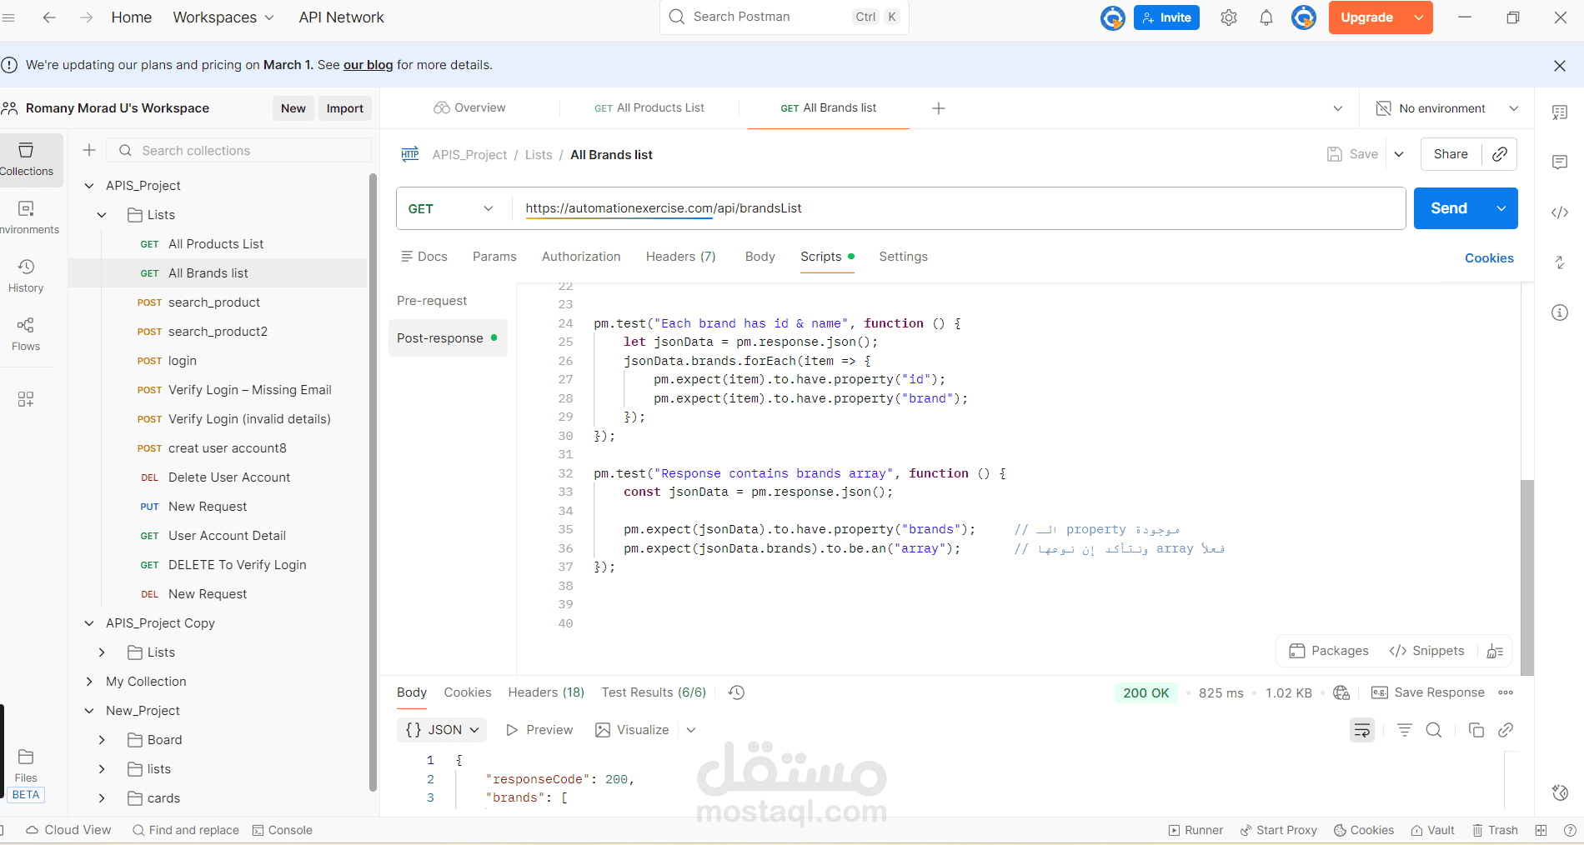This screenshot has height=845, width=1584.
Task: Expand the Board folder
Action: pyautogui.click(x=102, y=740)
